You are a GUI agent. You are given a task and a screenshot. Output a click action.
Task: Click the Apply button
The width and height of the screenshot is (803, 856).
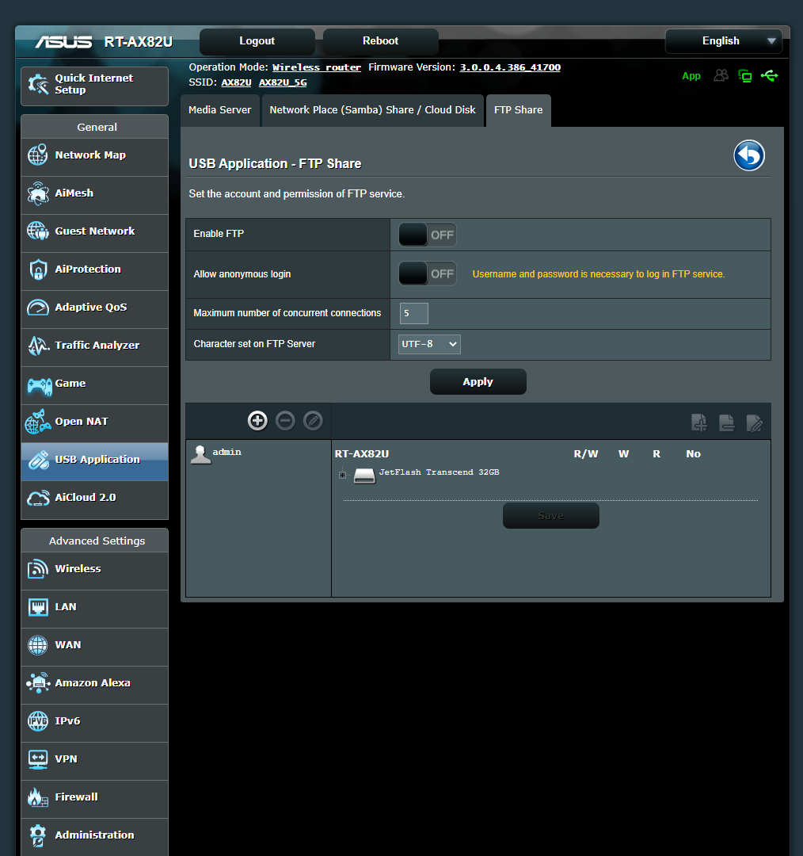(478, 381)
